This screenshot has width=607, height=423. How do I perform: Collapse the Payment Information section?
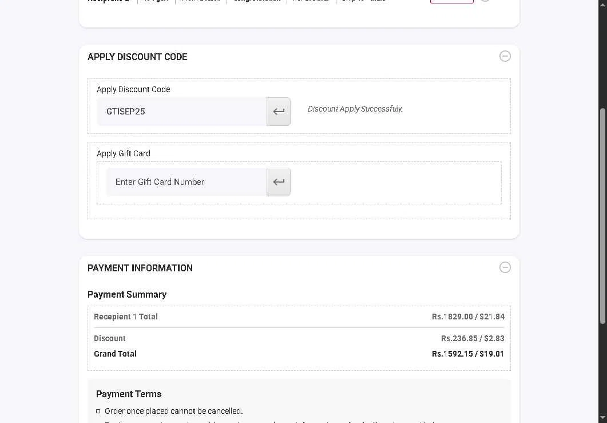point(505,267)
